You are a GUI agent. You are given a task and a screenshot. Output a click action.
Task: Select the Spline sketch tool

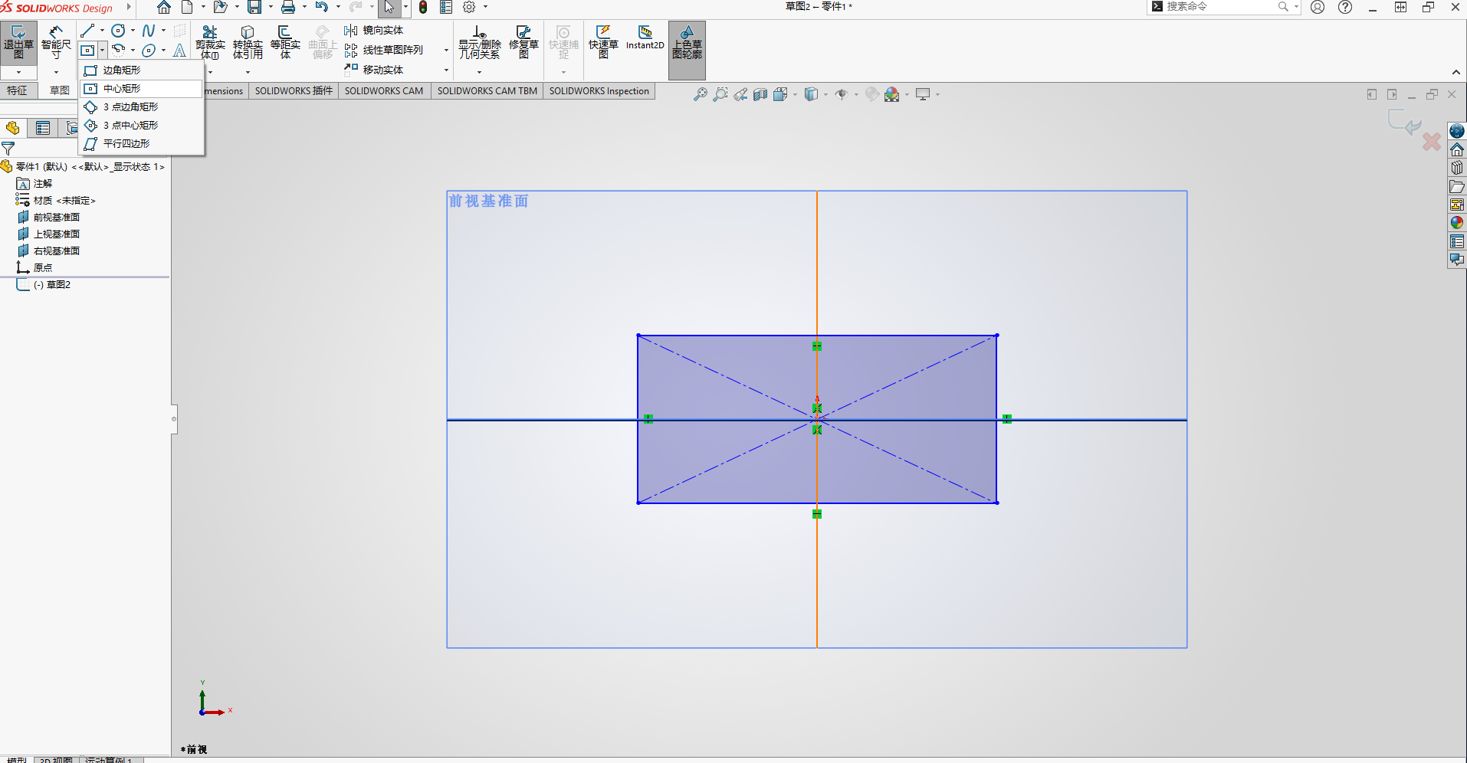149,31
